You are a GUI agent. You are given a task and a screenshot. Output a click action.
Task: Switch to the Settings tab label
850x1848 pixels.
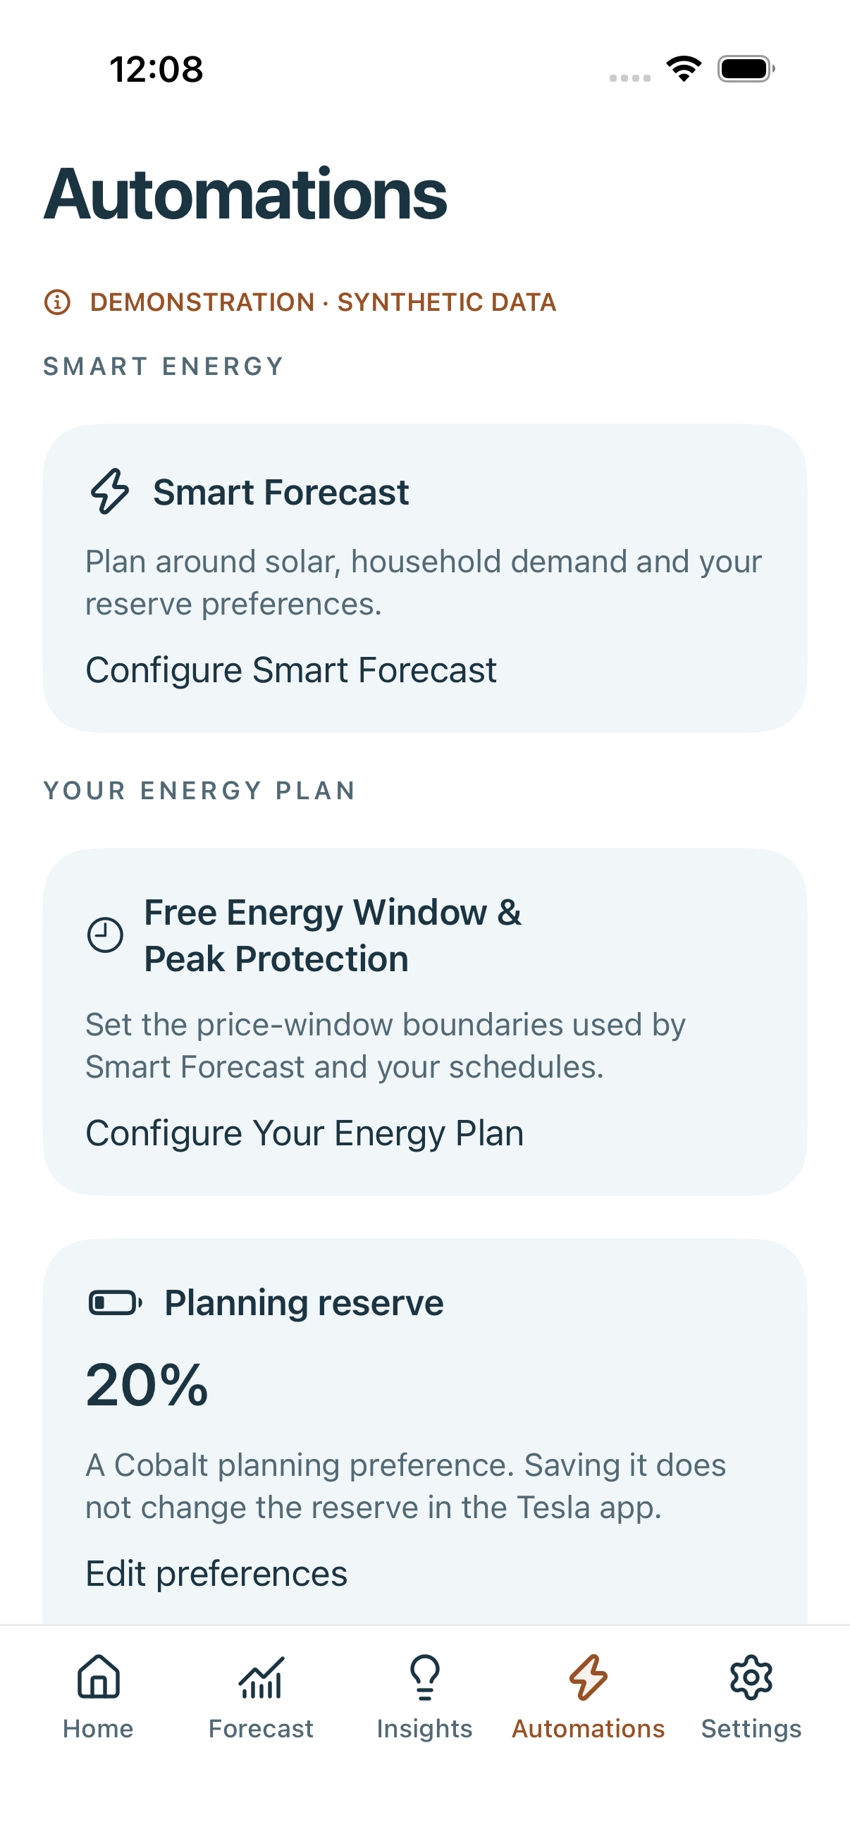pos(751,1729)
